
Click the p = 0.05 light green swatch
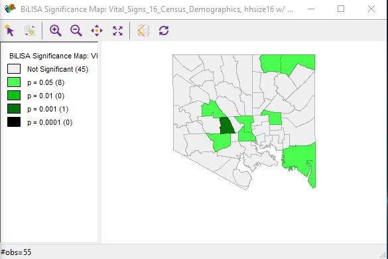coord(14,82)
